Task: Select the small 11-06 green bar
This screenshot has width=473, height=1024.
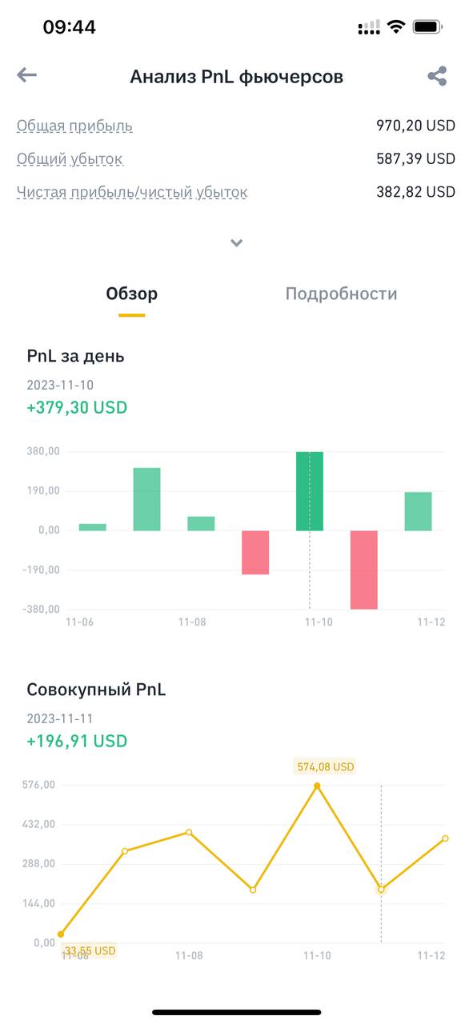Action: (92, 527)
